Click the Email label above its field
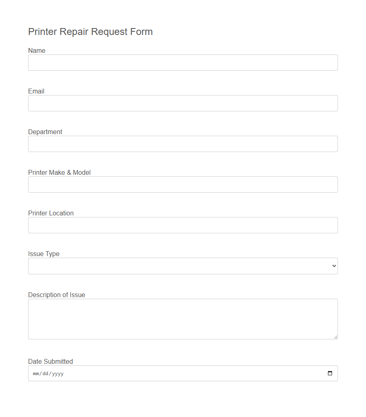This screenshot has width=366, height=417. point(36,91)
